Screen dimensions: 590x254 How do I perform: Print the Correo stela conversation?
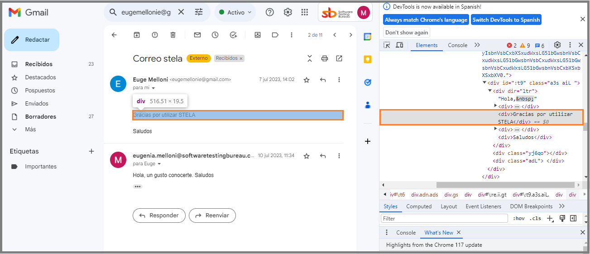(324, 58)
